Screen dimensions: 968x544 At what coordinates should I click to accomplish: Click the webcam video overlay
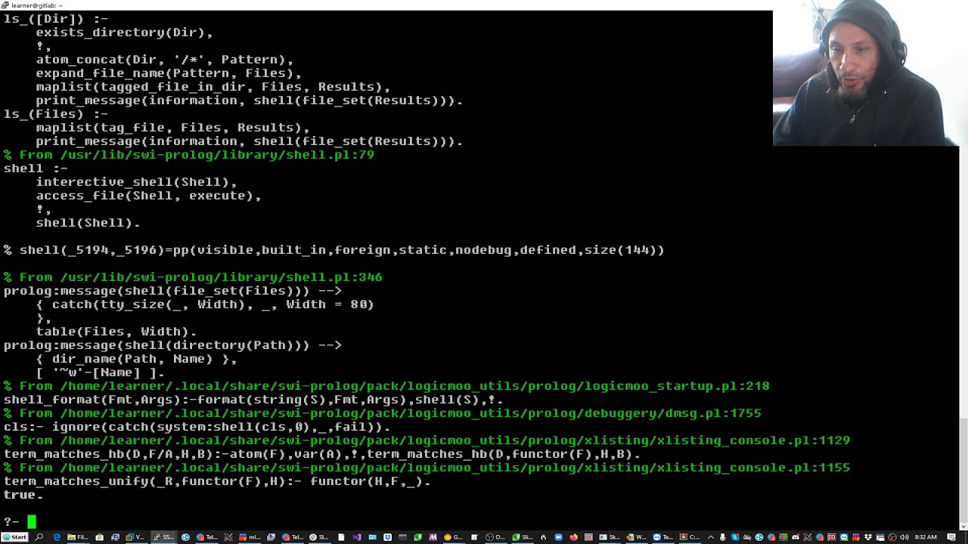867,73
